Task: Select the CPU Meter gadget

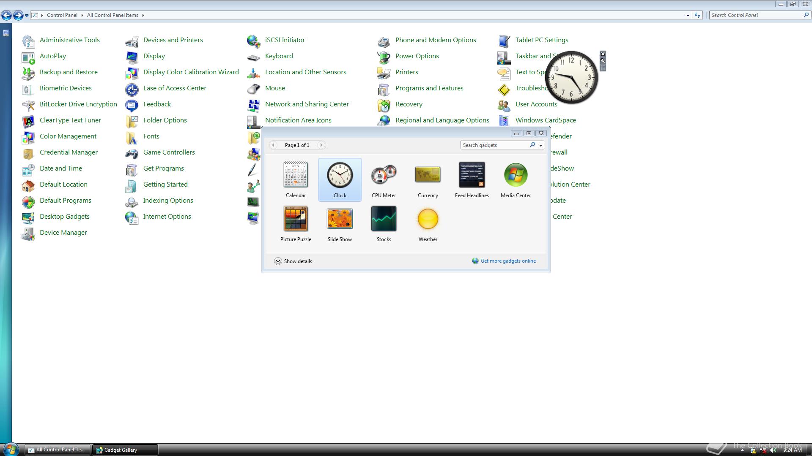Action: (384, 179)
